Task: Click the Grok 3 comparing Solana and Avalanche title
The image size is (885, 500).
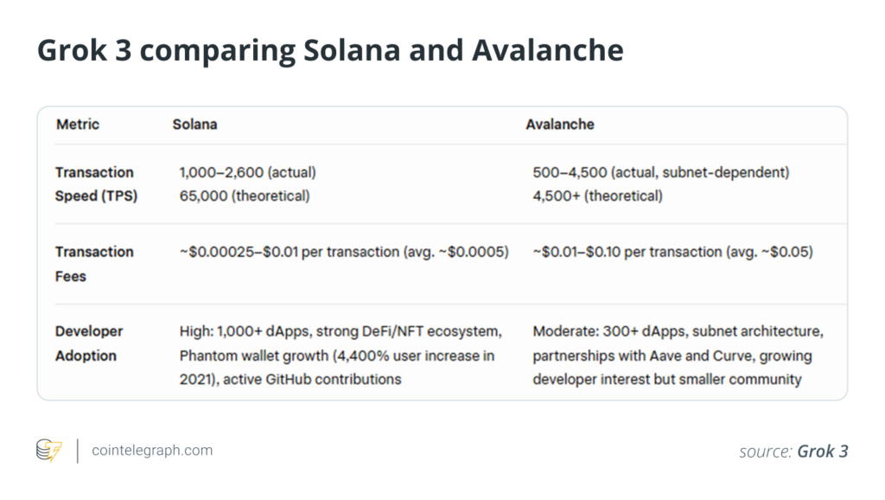Action: (330, 49)
